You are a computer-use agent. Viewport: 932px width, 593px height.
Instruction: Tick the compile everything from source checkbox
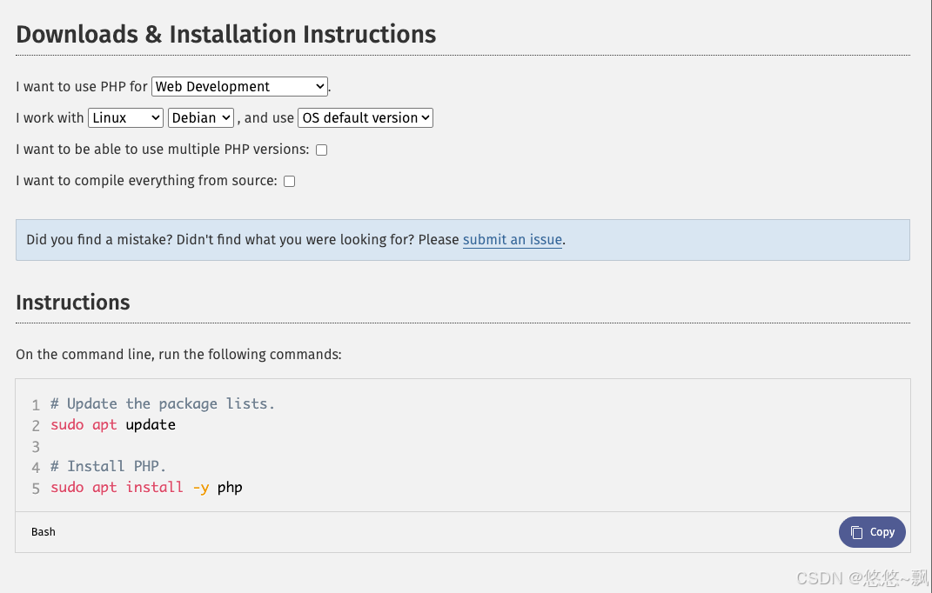290,181
